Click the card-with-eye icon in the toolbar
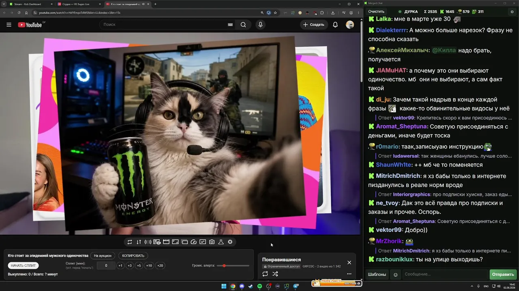Image resolution: width=519 pixels, height=291 pixels. 157,242
